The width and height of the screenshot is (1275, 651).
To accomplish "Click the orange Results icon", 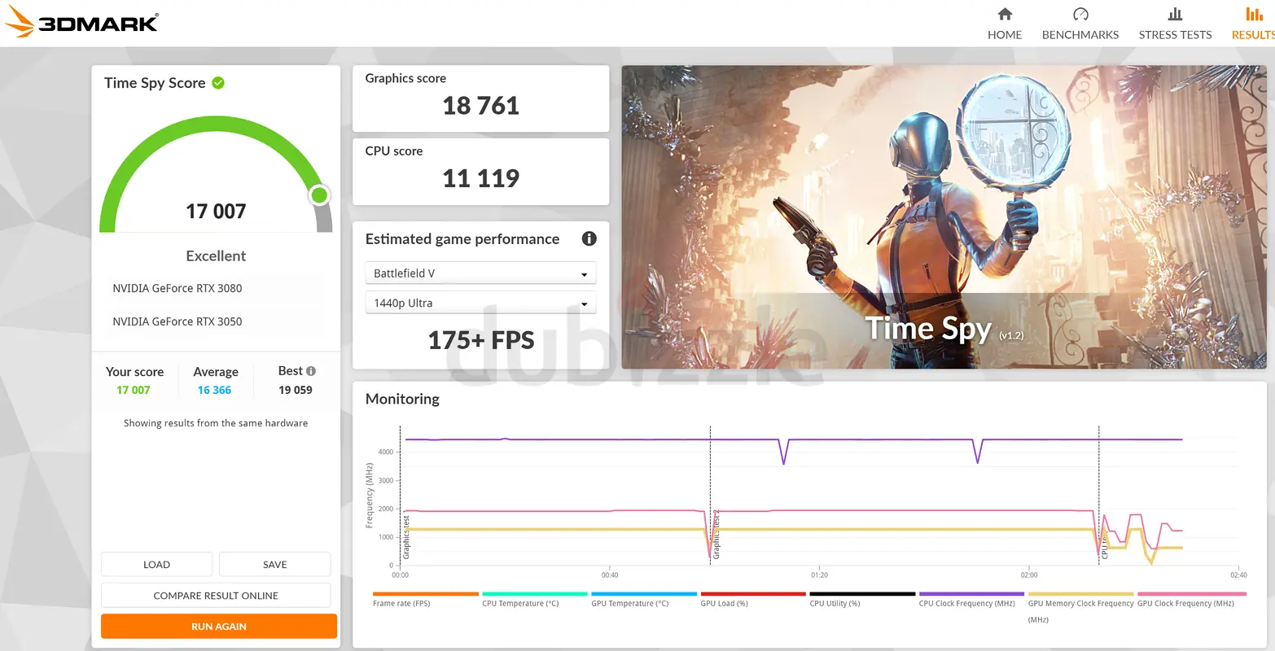I will click(x=1255, y=14).
